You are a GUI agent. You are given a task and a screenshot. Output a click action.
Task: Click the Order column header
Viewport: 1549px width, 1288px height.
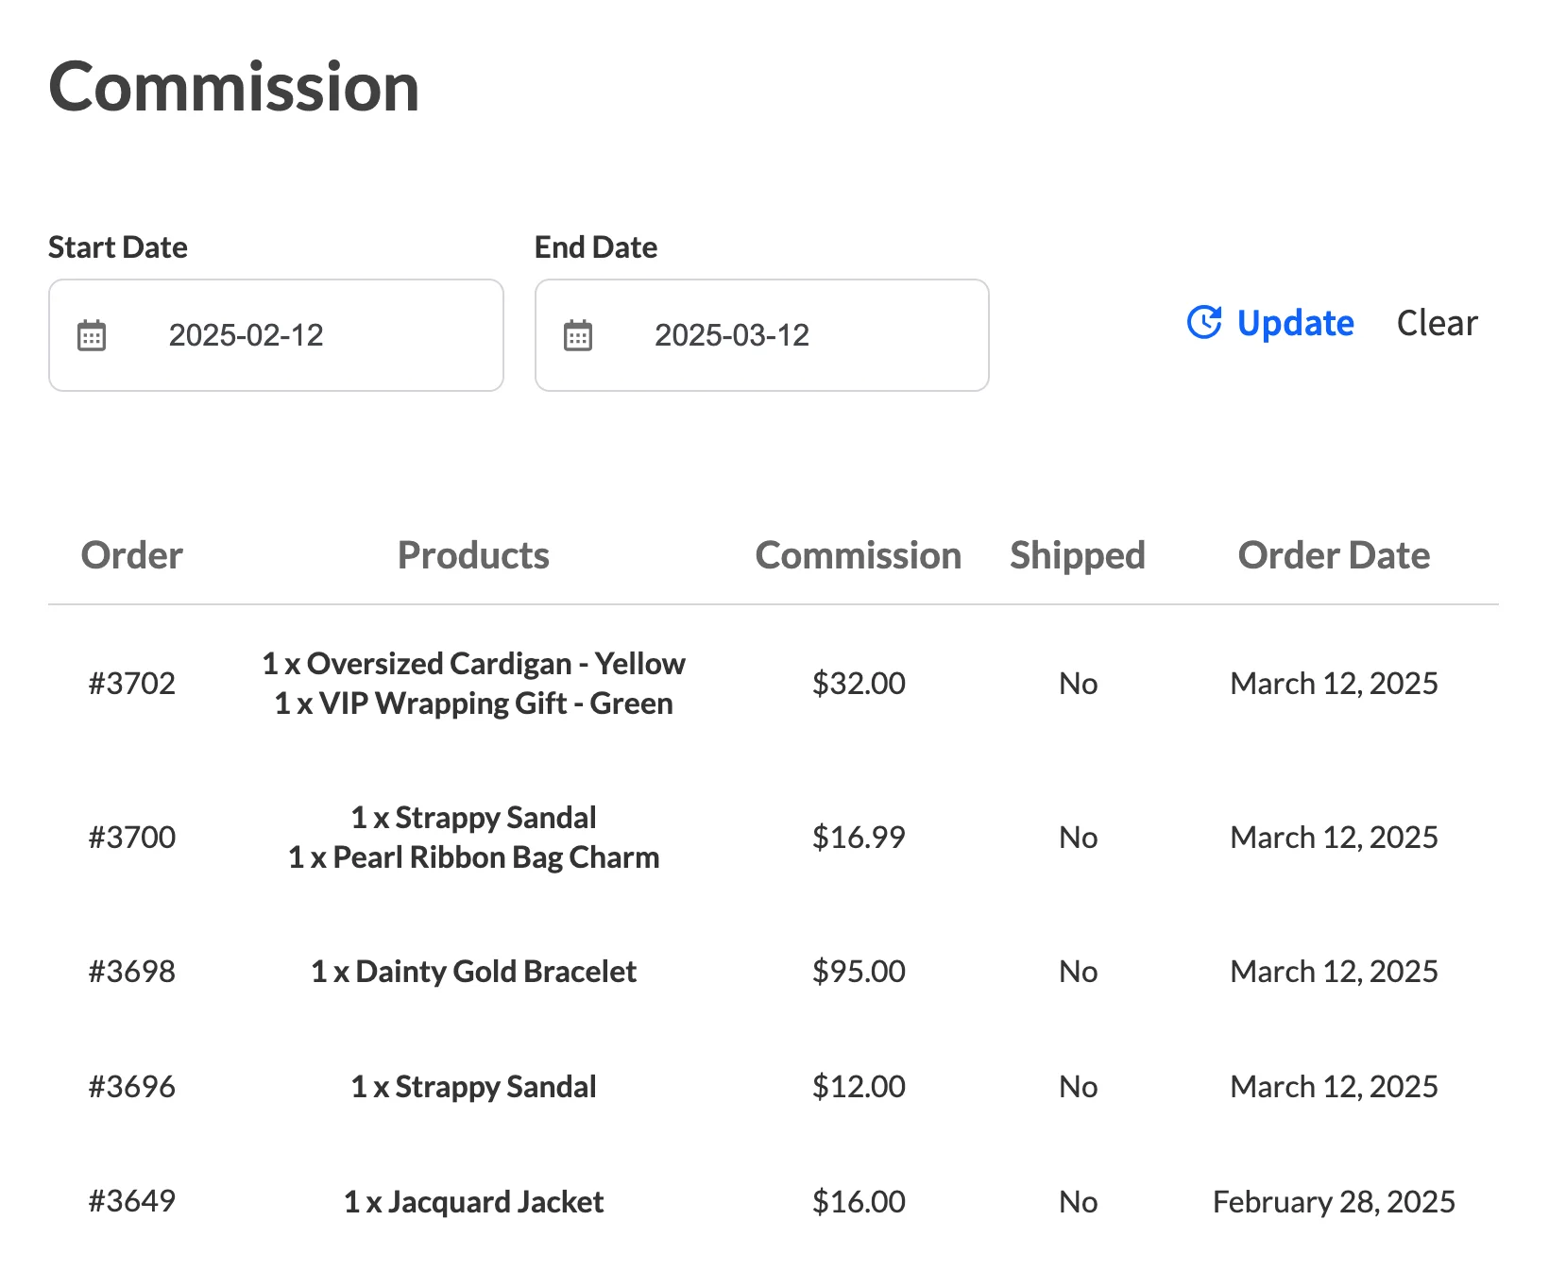point(132,555)
